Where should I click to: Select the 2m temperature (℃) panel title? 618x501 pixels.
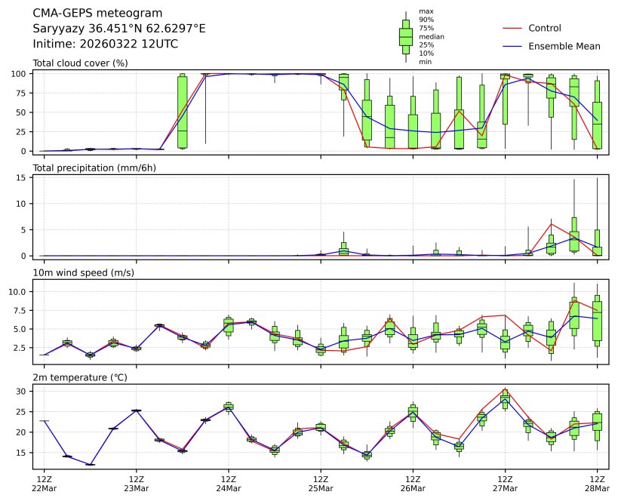(x=81, y=377)
